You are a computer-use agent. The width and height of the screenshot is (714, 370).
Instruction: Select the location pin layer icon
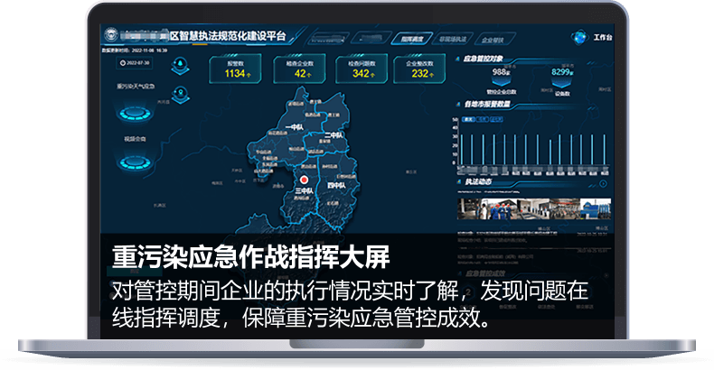coord(179,91)
